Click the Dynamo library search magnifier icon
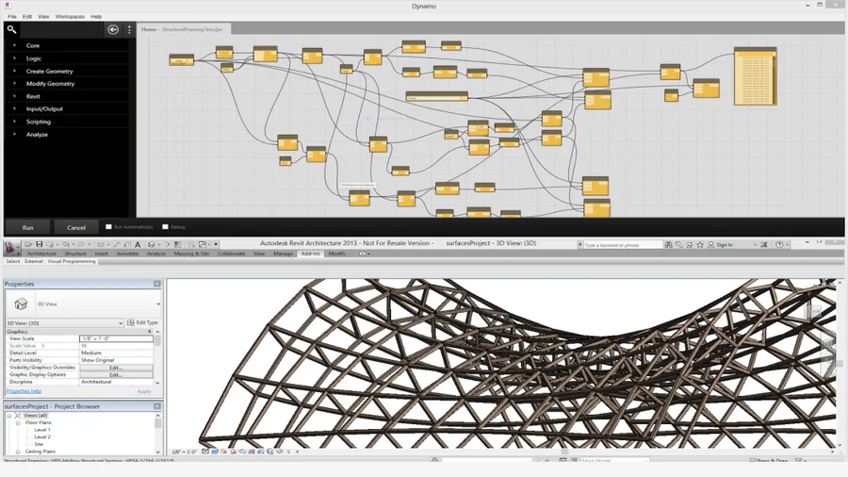Screen dimensions: 848x477 [x=11, y=30]
